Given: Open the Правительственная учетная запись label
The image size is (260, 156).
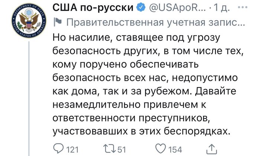Looking at the screenshot, I should coord(156,23).
